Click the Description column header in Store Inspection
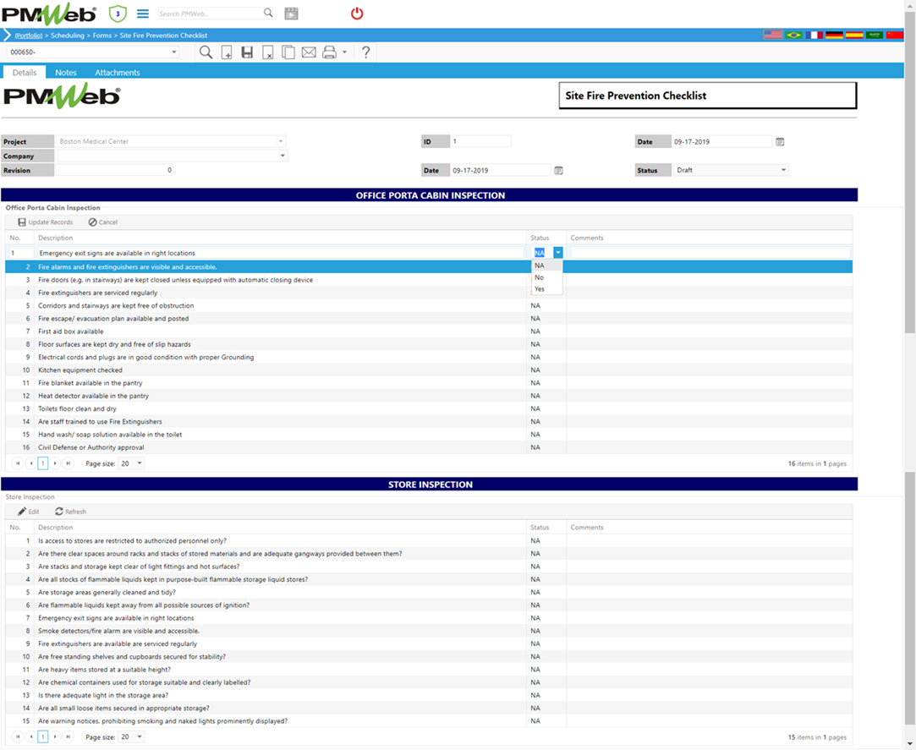This screenshot has height=750, width=916. [x=56, y=528]
